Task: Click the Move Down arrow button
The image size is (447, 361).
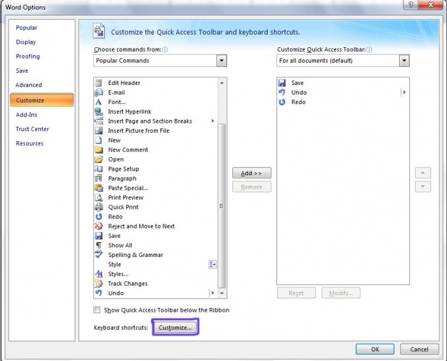Action: click(423, 187)
